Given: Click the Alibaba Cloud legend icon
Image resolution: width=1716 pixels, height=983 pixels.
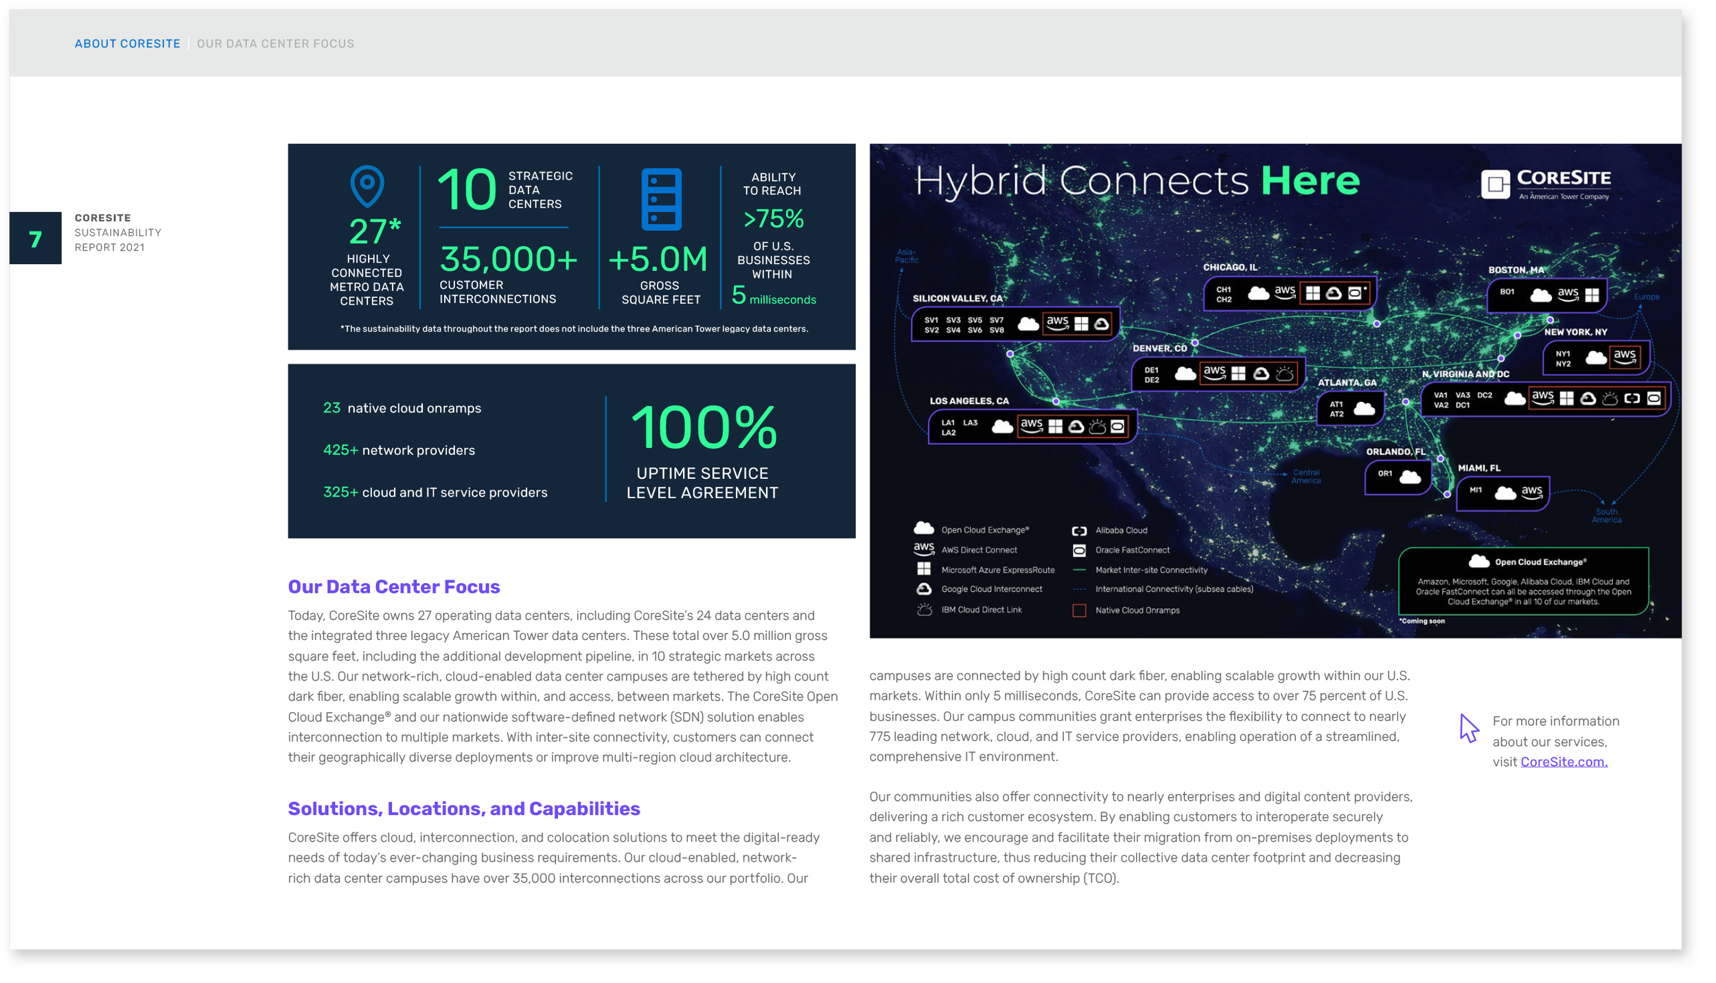Looking at the screenshot, I should (1079, 530).
